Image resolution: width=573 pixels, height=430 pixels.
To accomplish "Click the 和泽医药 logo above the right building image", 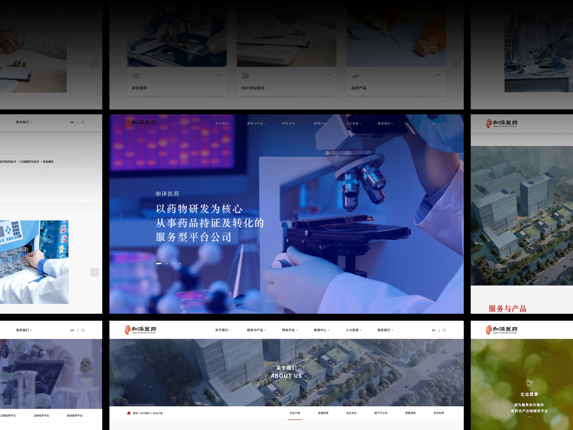I will pyautogui.click(x=502, y=123).
